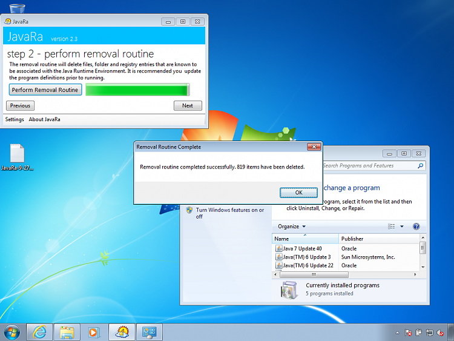This screenshot has height=341, width=454.
Task: Open Windows Media Player from the taskbar
Action: pos(93,332)
